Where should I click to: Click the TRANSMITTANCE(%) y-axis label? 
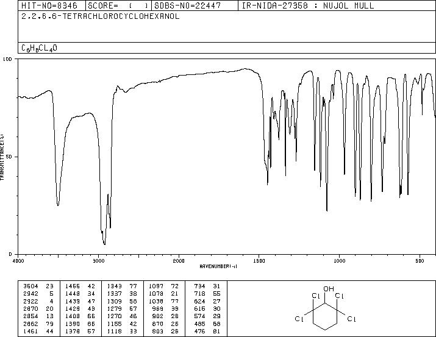pos(2,157)
